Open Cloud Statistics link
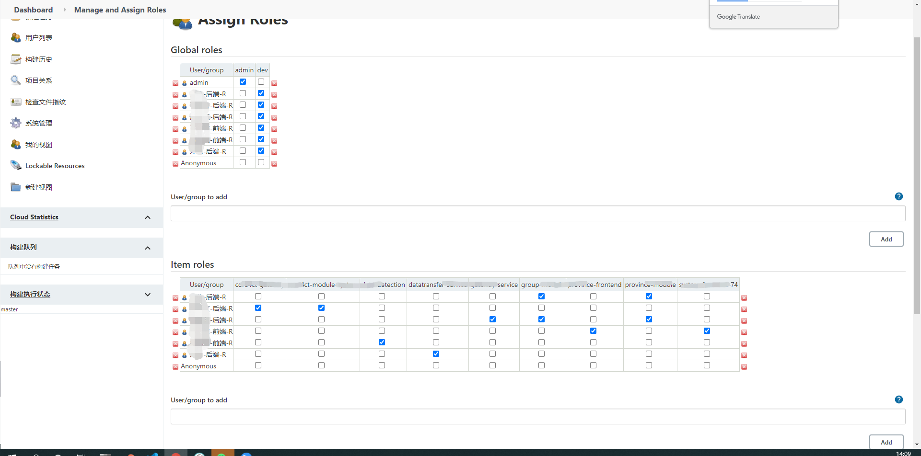The height and width of the screenshot is (456, 921). coord(34,217)
